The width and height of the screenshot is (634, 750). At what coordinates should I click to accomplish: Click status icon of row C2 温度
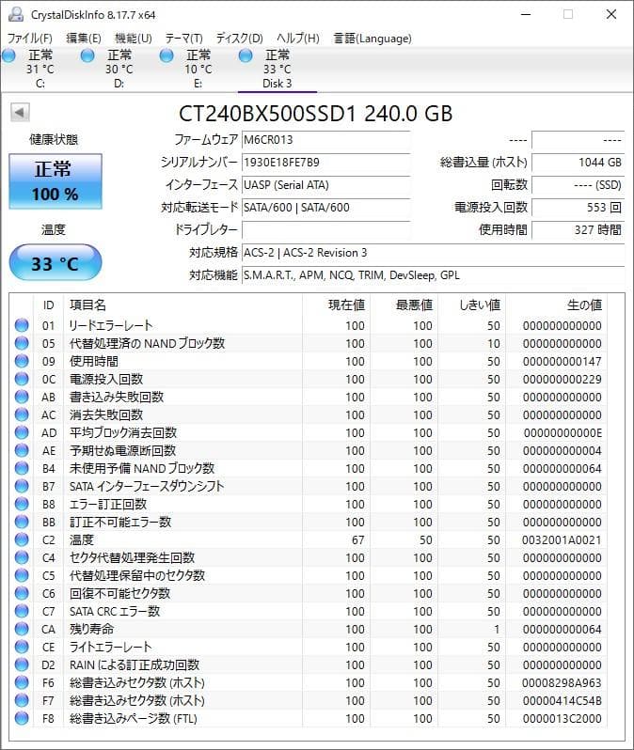[x=22, y=539]
